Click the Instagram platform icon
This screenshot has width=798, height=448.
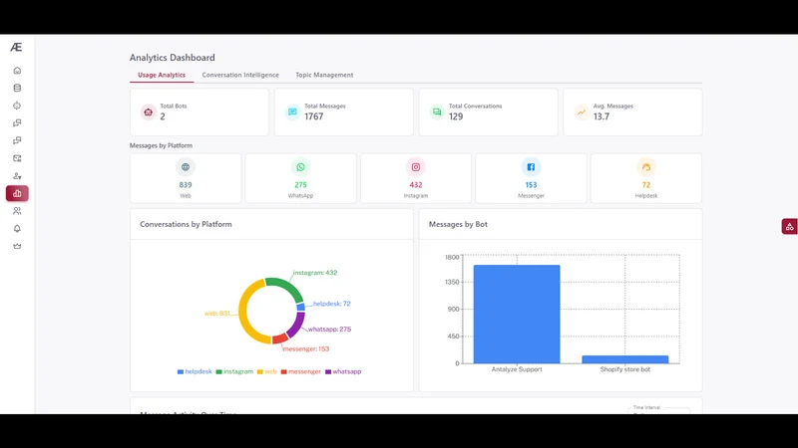pos(416,167)
